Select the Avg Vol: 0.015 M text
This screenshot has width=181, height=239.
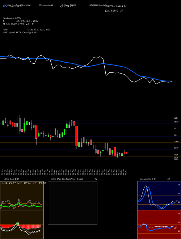coord(115,7)
